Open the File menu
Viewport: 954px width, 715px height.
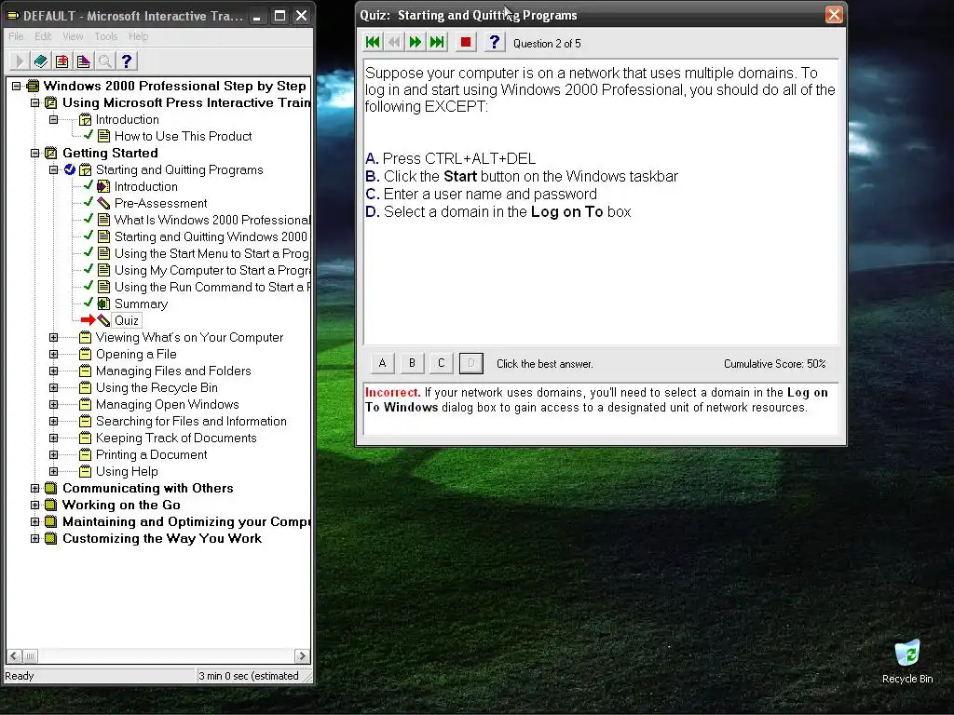(16, 36)
